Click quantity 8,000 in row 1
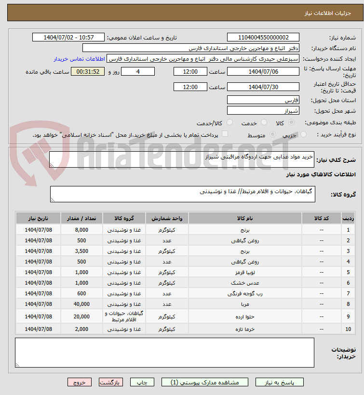The height and width of the screenshot is (395, 364). tap(81, 230)
